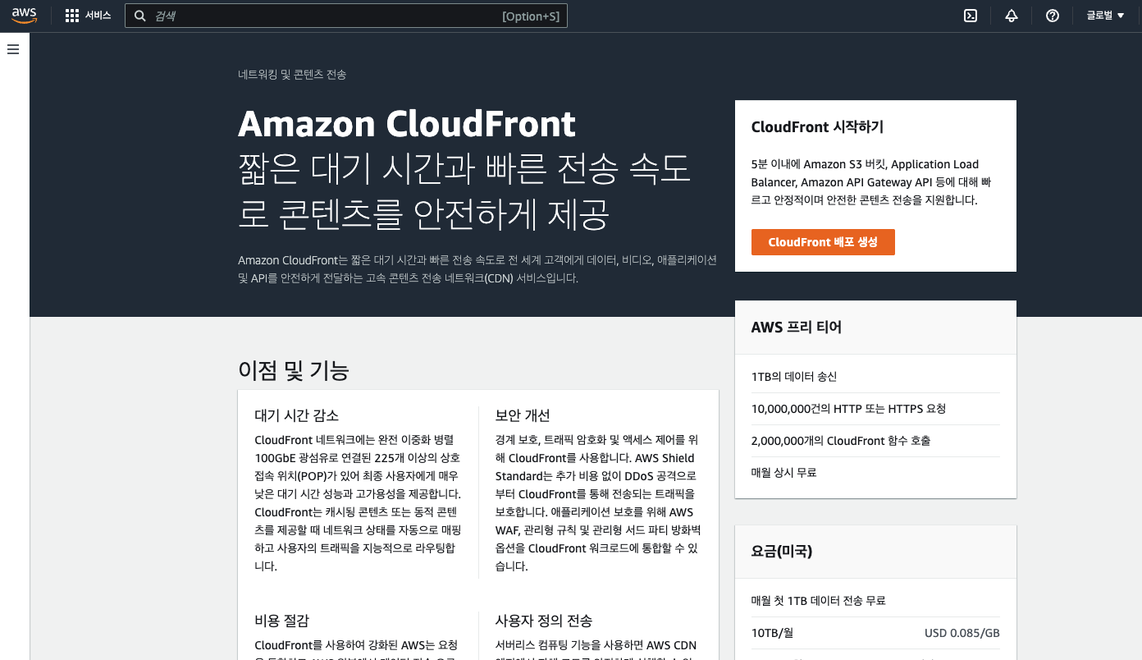The image size is (1142, 660).
Task: Click the 10,000,000건의 HTTP 또는 HTTPS 요청 row
Action: [875, 409]
